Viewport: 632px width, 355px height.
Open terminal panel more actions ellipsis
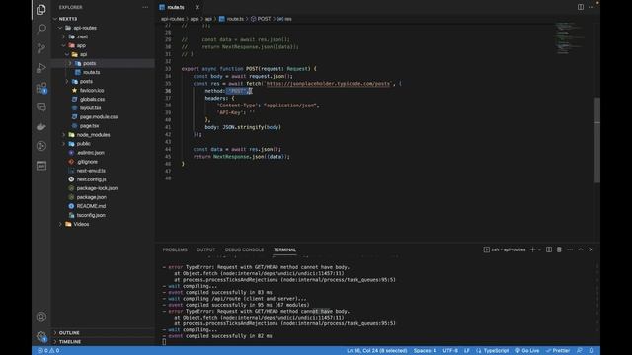tap(570, 249)
